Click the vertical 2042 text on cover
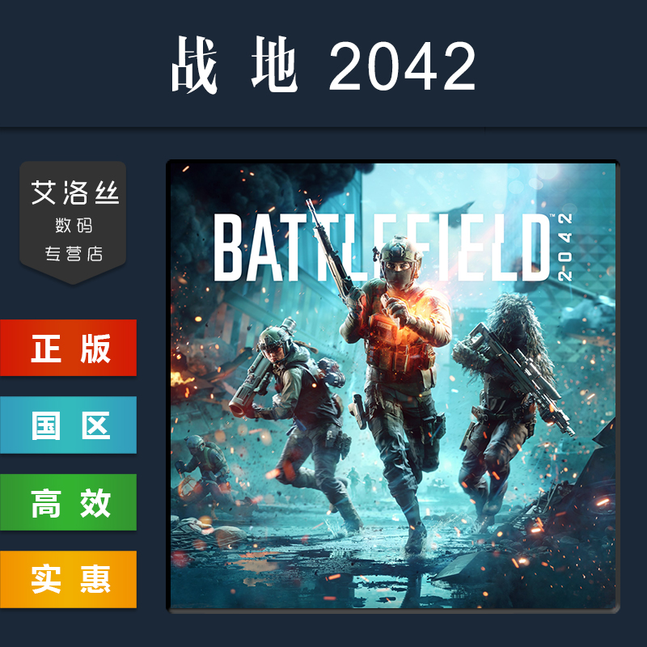 coord(565,247)
